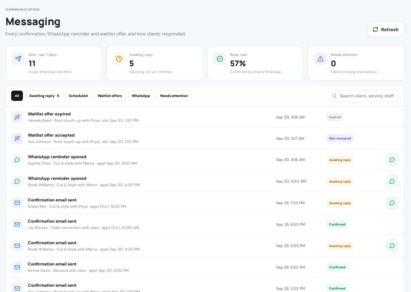The height and width of the screenshot is (292, 411).
Task: Click the 'Sep 30, 9:18 AM' timestamp
Action: [x=290, y=117]
